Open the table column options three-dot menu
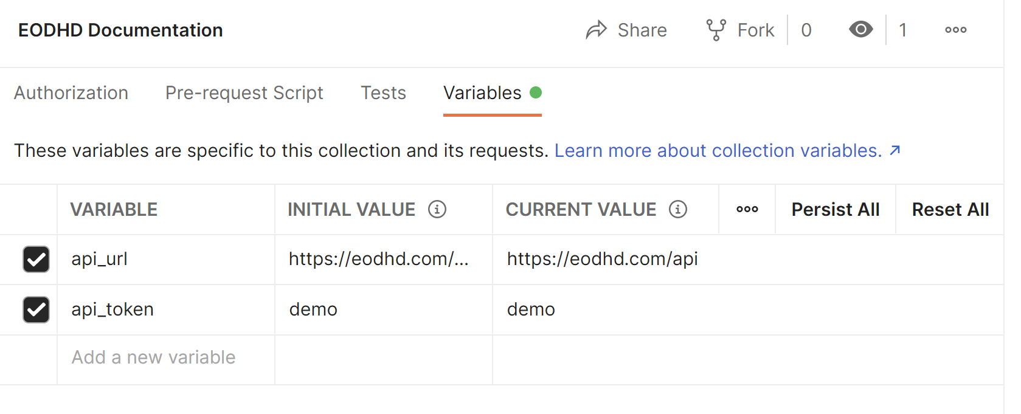 click(x=747, y=209)
